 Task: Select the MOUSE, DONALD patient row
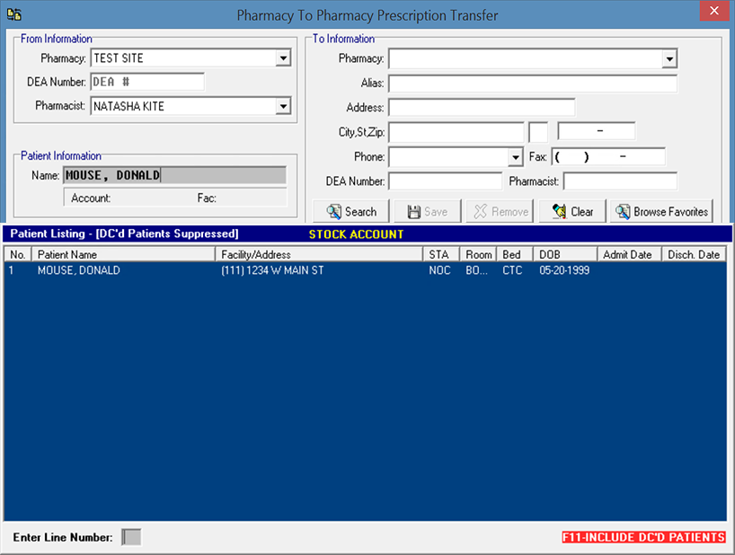tap(78, 270)
